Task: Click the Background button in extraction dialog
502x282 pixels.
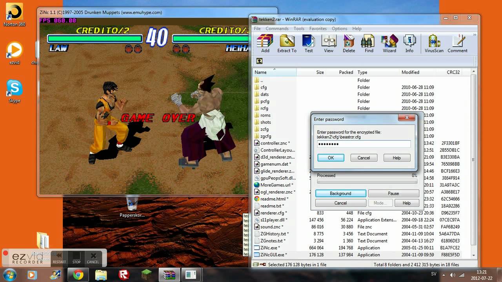Action: (x=340, y=193)
